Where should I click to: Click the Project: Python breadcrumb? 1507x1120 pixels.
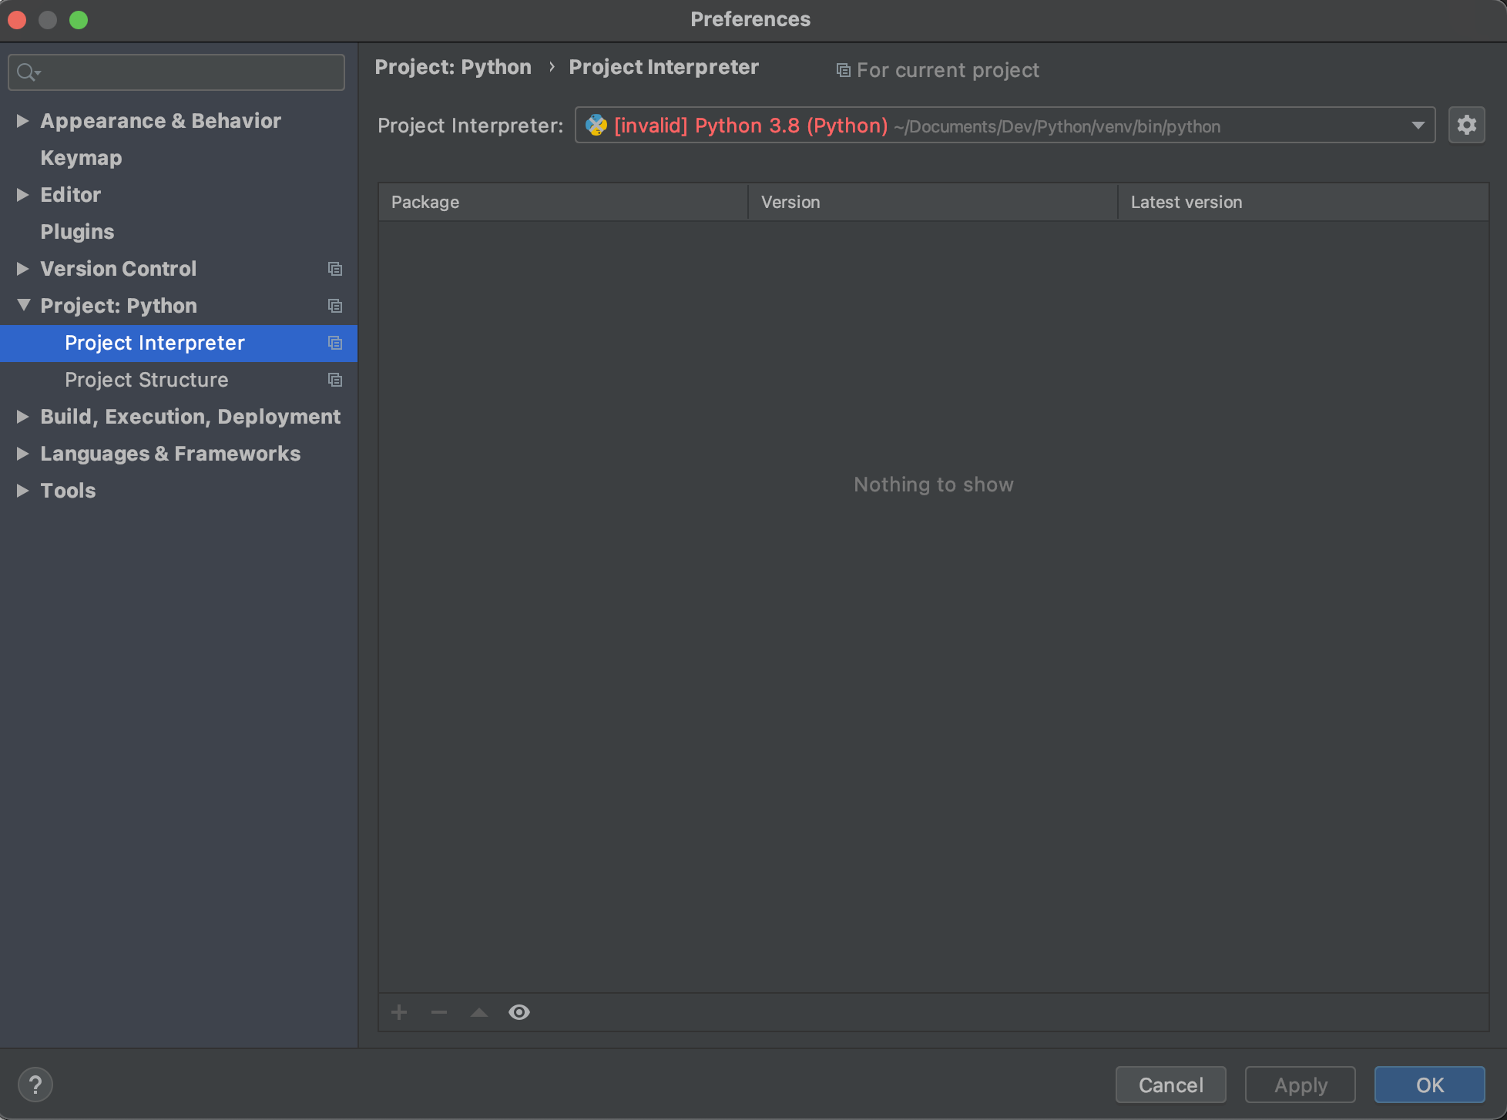click(453, 67)
